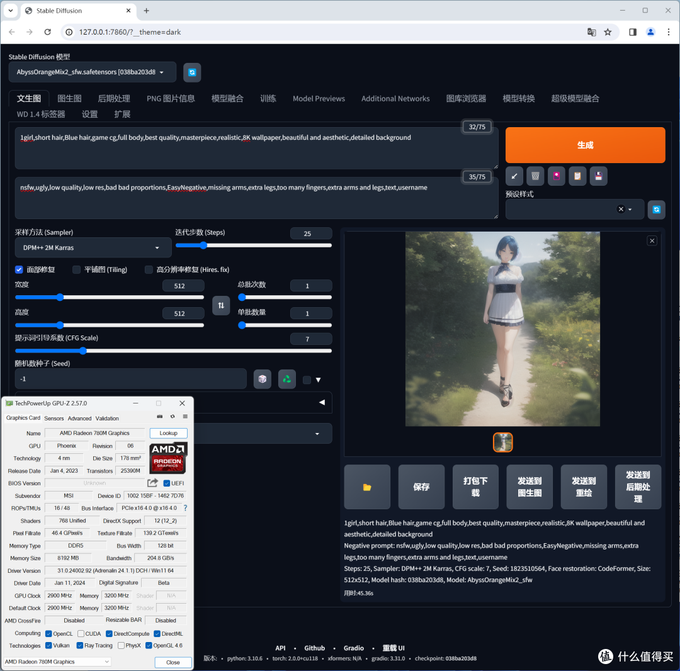Screen dimensions: 680x671
Task: Toggle UEFI checkbox in GPU-Z
Action: pyautogui.click(x=166, y=483)
